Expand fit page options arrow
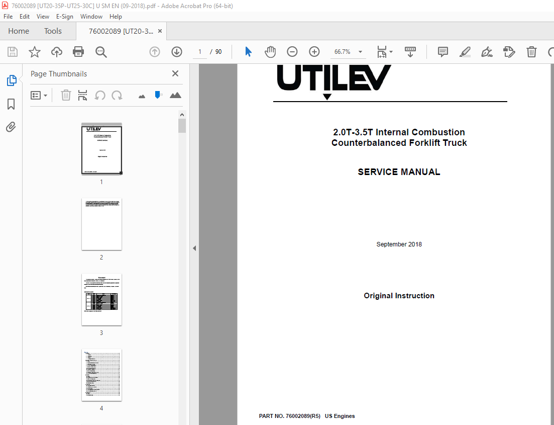Screen dimensions: 554x425 point(391,52)
